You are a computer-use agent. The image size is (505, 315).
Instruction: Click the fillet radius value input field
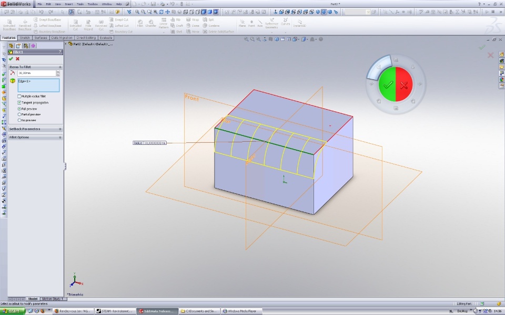tap(37, 73)
